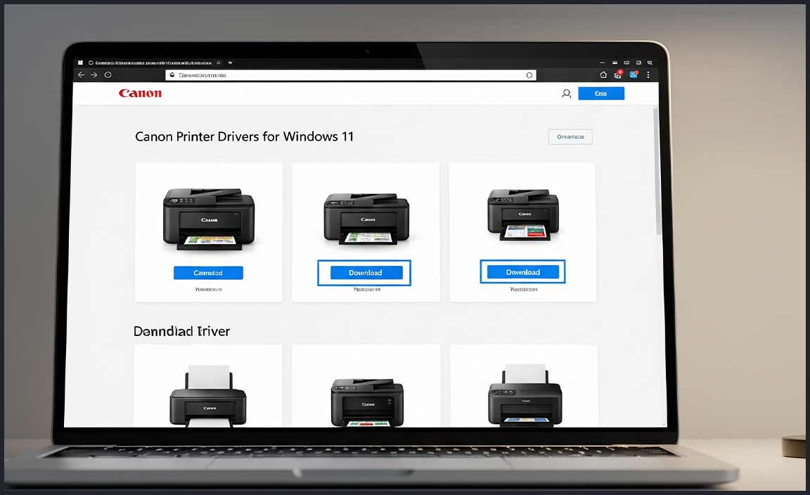Open the user account icon in the Canon header
Viewport: 810px width, 495px height.
click(567, 94)
